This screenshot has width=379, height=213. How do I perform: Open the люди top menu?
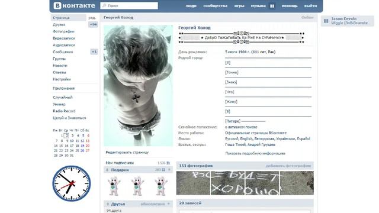[191, 6]
